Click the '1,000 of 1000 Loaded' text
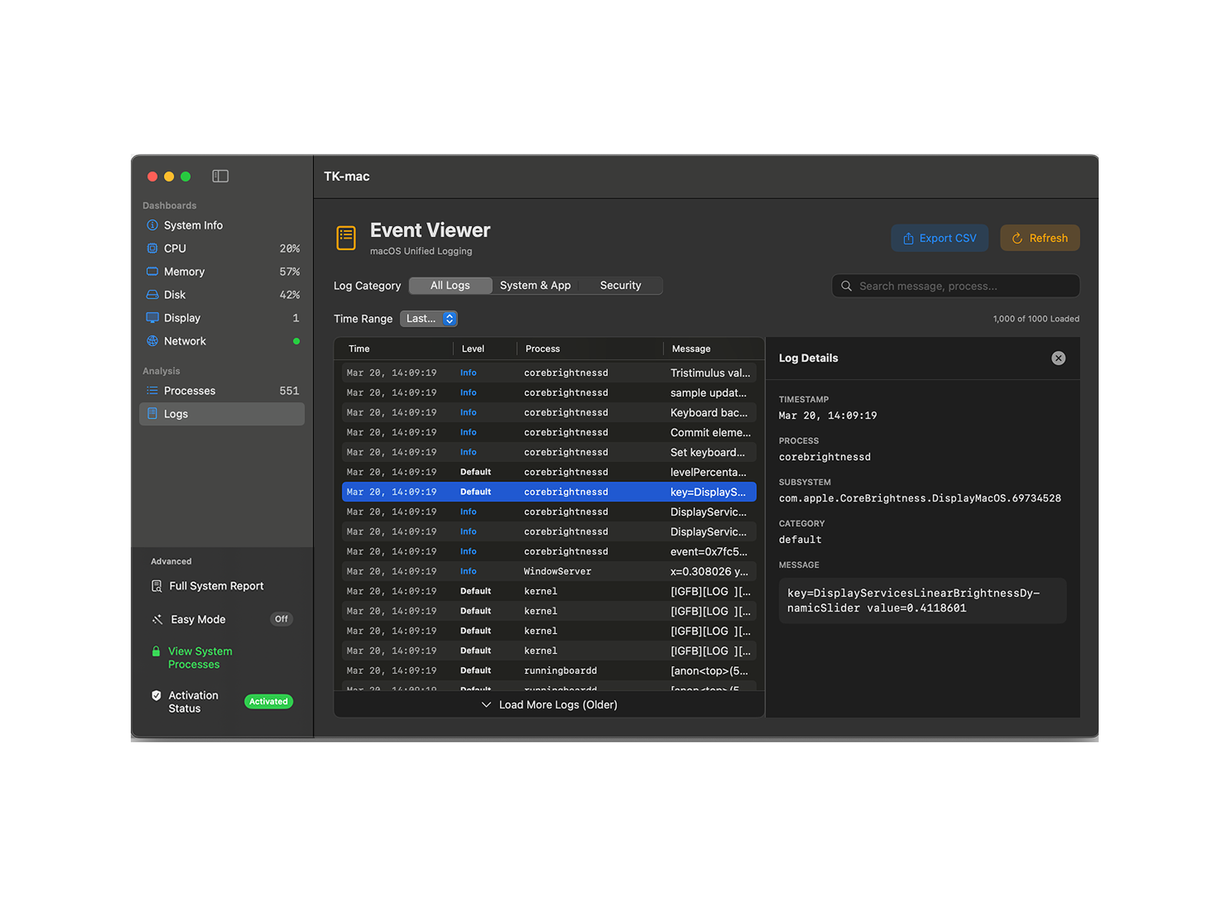The image size is (1231, 923). coord(1036,319)
